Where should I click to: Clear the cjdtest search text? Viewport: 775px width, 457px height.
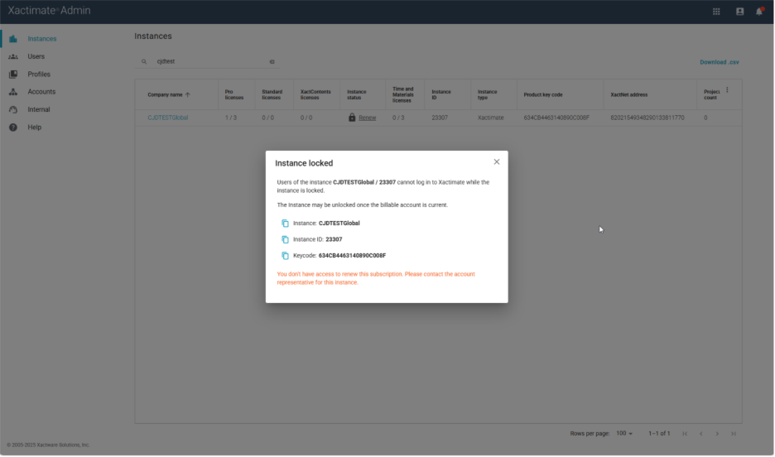(272, 61)
